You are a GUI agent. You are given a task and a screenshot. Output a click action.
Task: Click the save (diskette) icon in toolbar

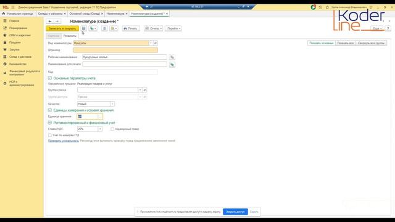pyautogui.click(x=84, y=28)
